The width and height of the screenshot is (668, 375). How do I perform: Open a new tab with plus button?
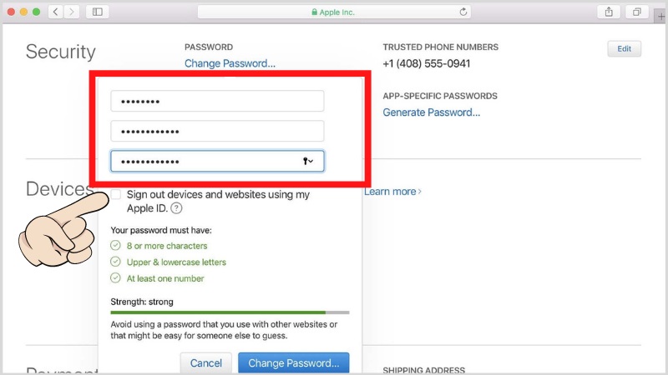click(x=661, y=17)
